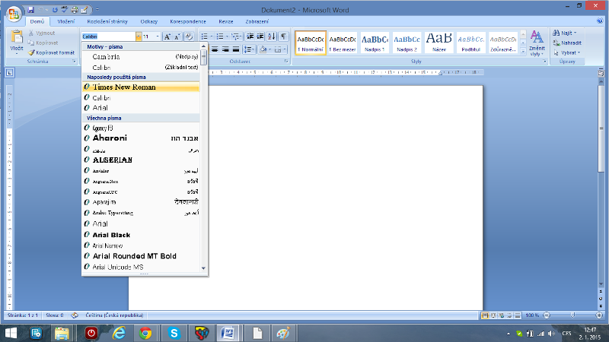The width and height of the screenshot is (609, 342).
Task: Apply paragraph borders icon
Action: tap(277, 49)
